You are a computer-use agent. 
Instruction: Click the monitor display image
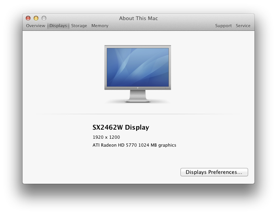[x=138, y=74]
